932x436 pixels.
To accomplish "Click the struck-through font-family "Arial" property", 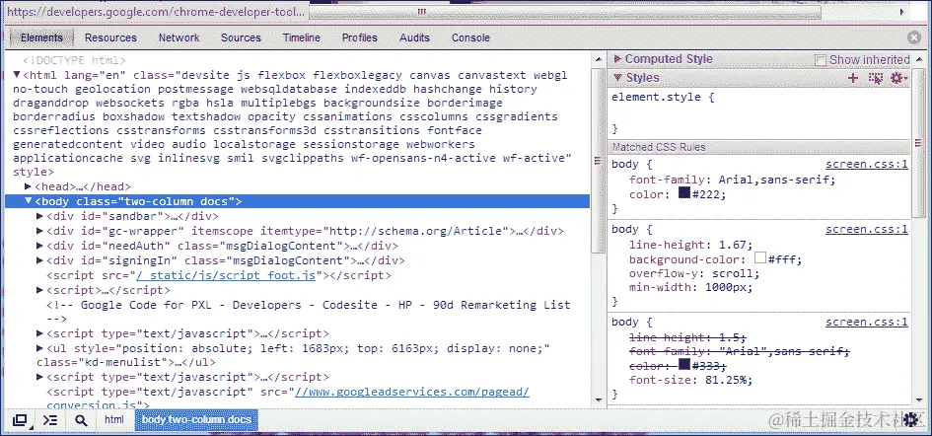I will (x=740, y=351).
